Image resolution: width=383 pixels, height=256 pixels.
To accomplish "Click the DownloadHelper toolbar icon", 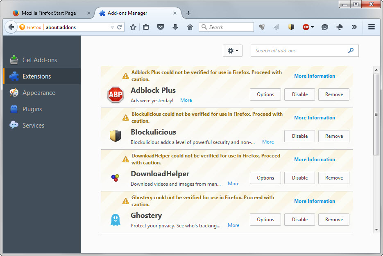I will click(262, 27).
